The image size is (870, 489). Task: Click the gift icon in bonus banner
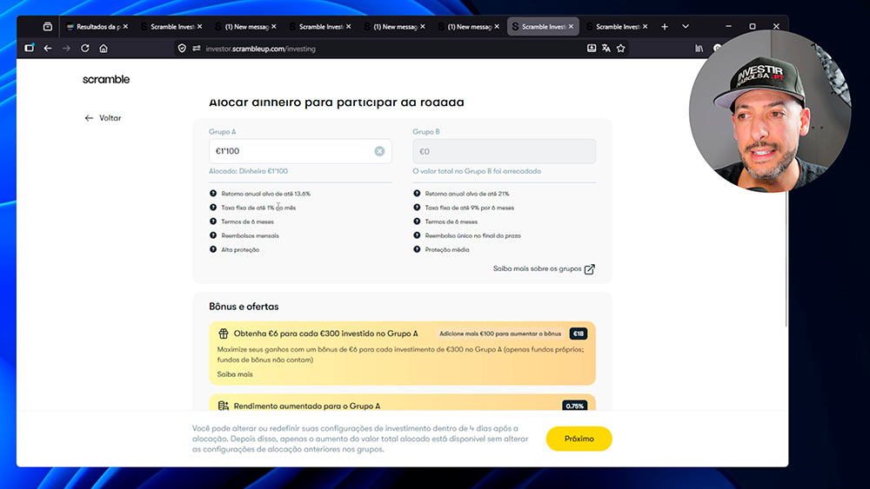click(x=223, y=334)
